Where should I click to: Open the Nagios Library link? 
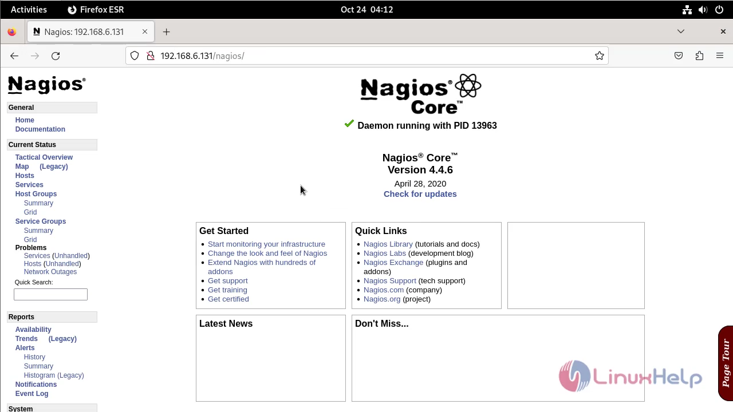388,244
